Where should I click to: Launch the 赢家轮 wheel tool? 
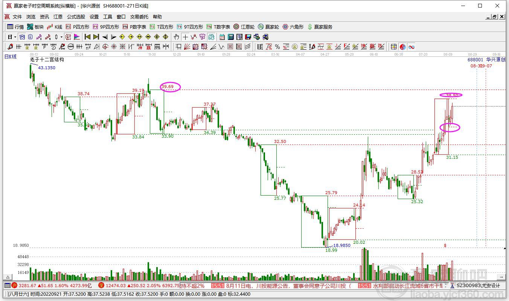[268, 27]
